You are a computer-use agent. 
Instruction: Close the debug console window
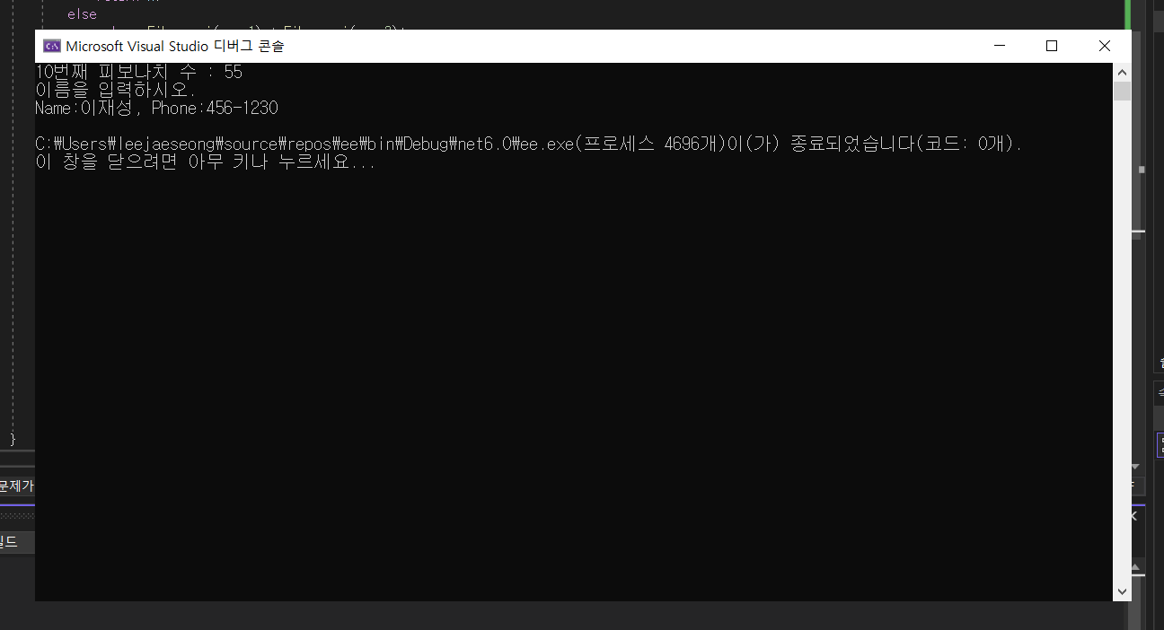click(x=1105, y=46)
